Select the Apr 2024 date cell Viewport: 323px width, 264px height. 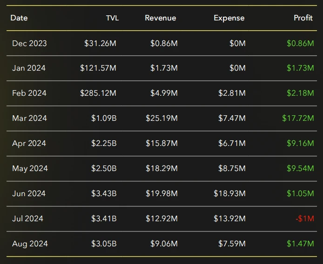click(x=29, y=144)
